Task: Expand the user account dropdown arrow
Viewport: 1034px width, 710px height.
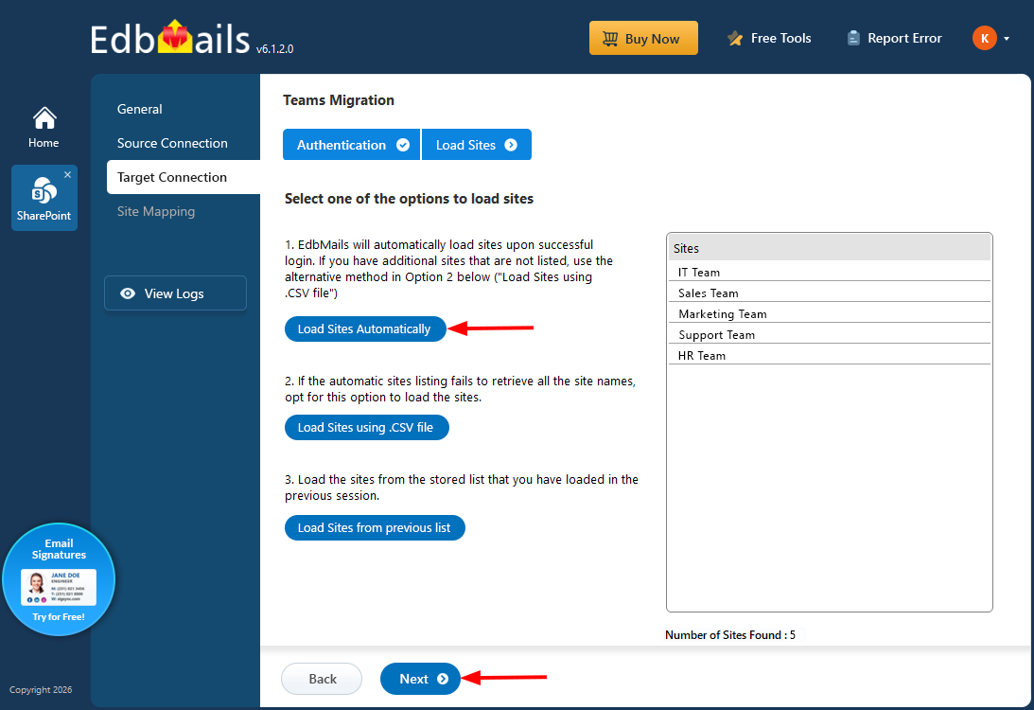Action: [x=1007, y=39]
